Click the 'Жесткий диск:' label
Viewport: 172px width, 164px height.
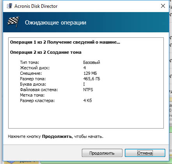point(35,68)
